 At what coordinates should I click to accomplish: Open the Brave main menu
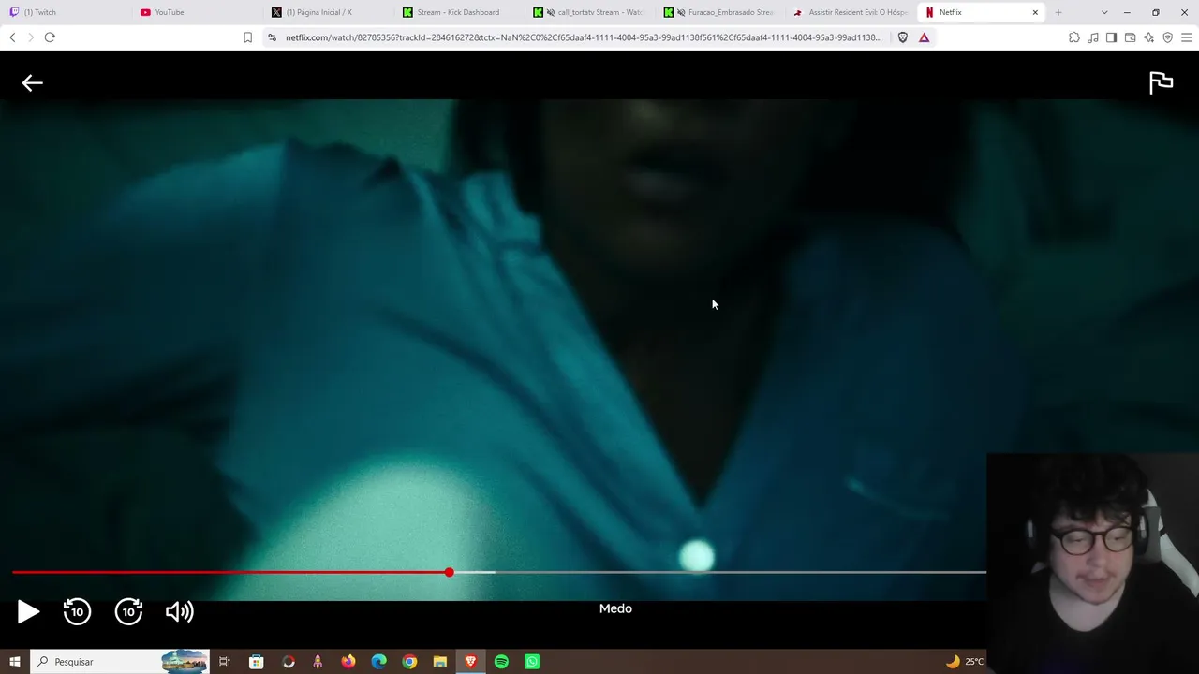click(1187, 37)
